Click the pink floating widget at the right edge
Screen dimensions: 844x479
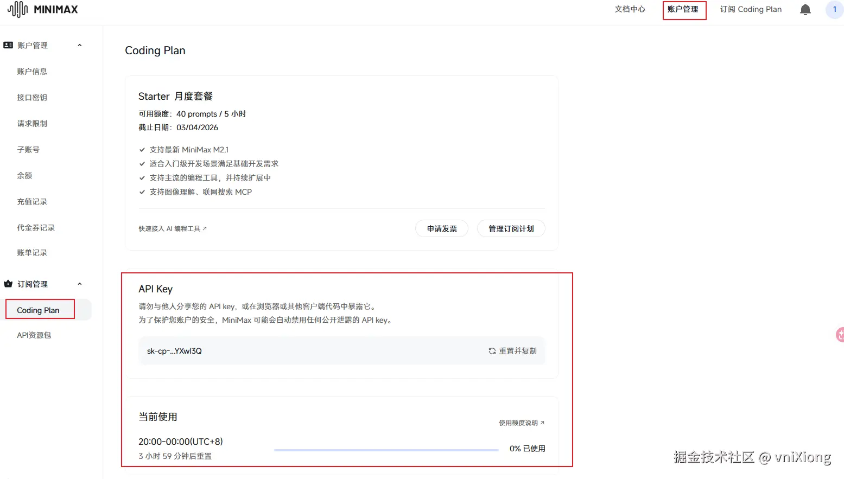pos(840,335)
